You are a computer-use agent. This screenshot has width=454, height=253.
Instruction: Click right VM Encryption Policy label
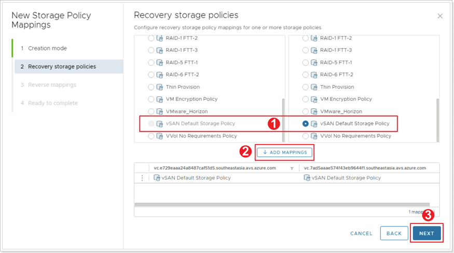(x=346, y=100)
